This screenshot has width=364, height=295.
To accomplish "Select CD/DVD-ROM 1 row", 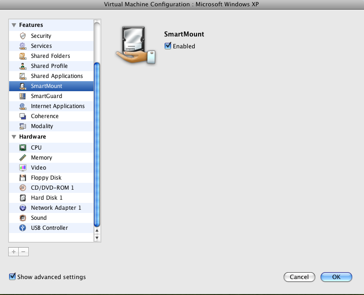I will point(51,188).
